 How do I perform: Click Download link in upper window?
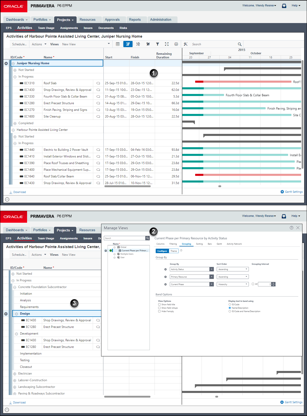tap(18, 192)
